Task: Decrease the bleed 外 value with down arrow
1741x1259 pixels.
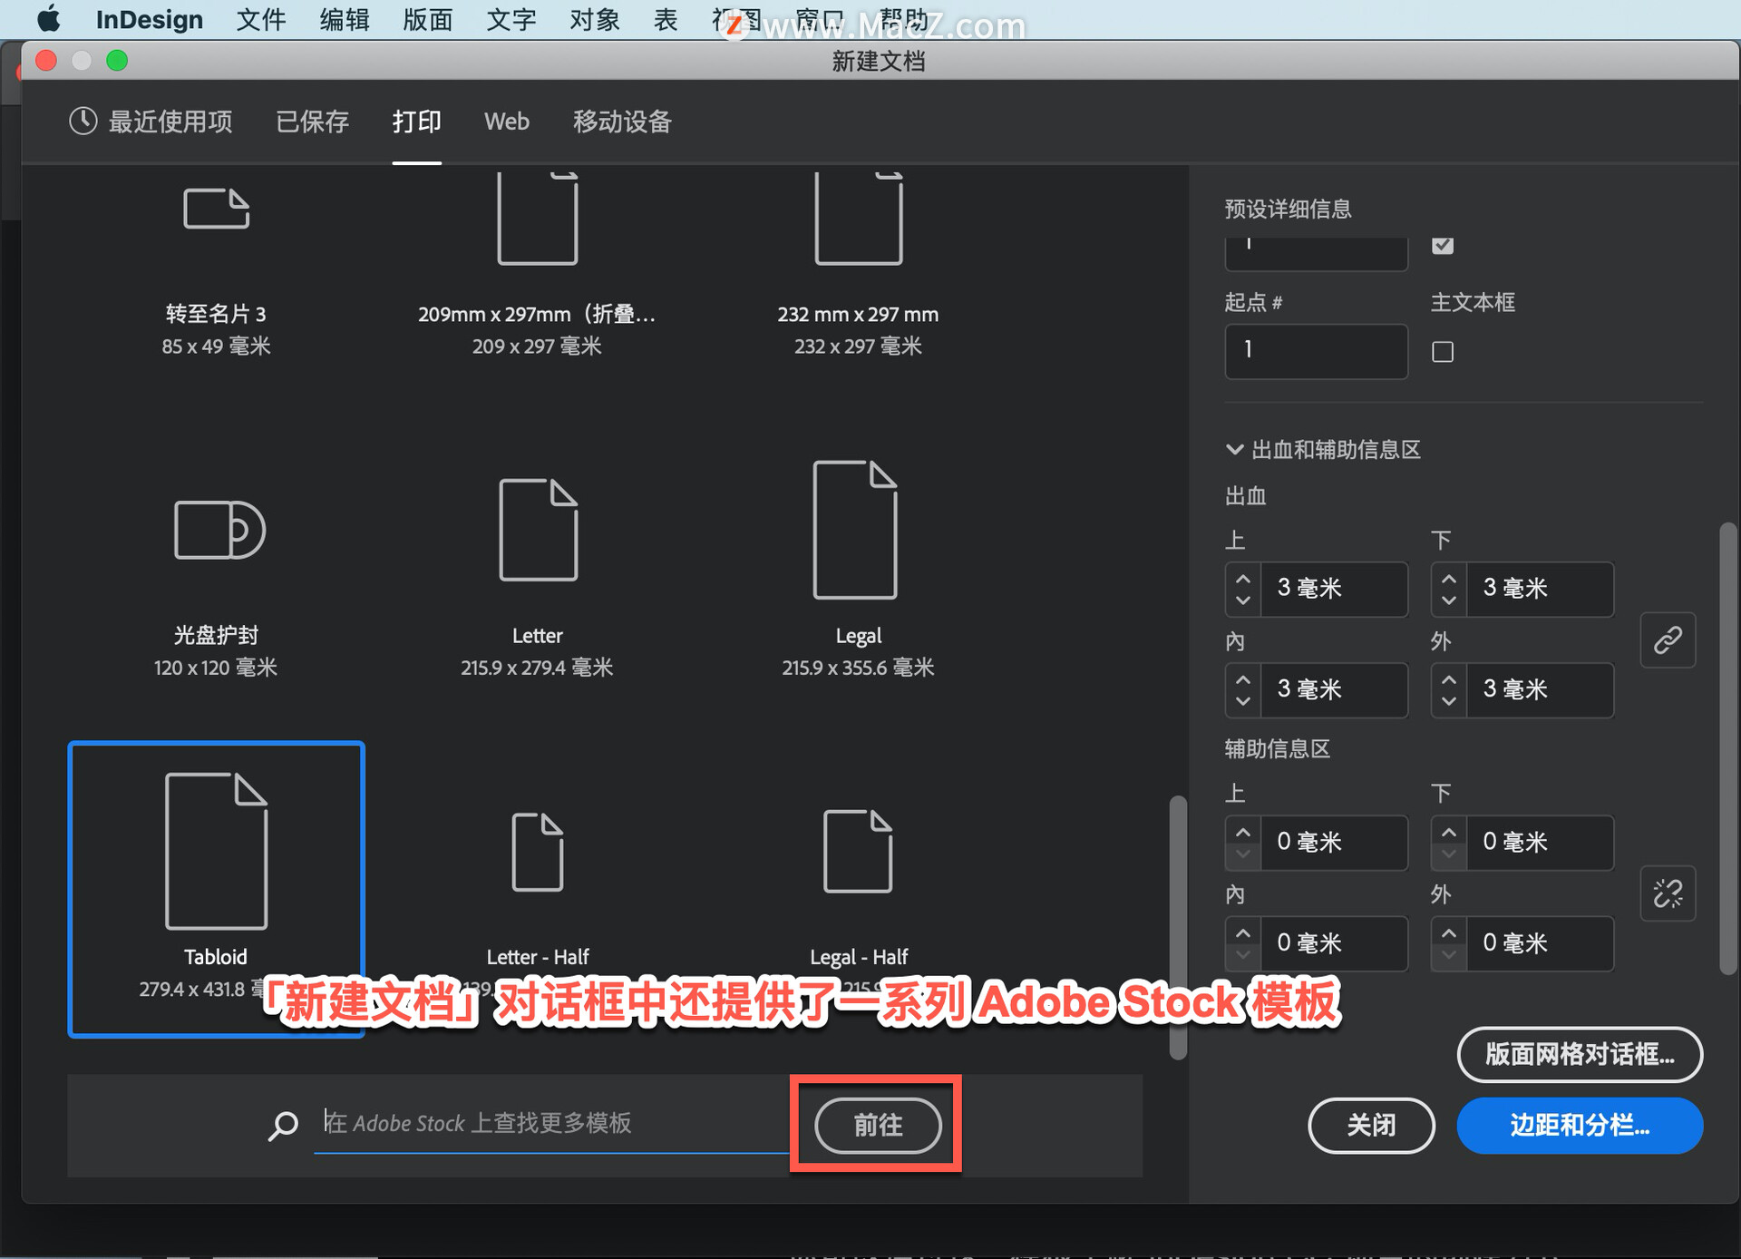Action: point(1448,700)
